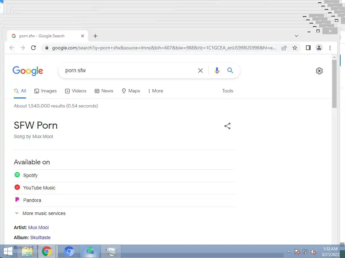Screen dimensions: 345x258
Task: Open File Explorer from the taskbar
Action: (27, 251)
